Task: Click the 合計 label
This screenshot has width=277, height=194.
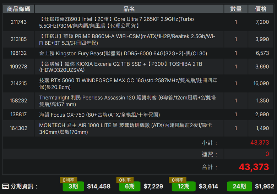Action: point(210,167)
